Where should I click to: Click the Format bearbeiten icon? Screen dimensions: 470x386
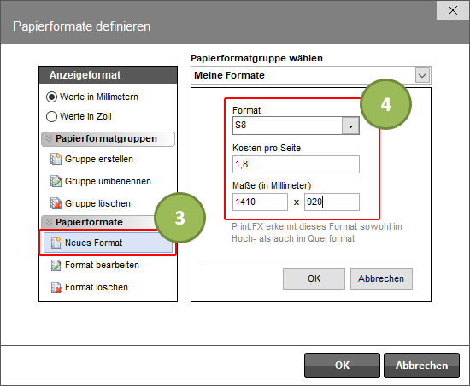click(56, 265)
